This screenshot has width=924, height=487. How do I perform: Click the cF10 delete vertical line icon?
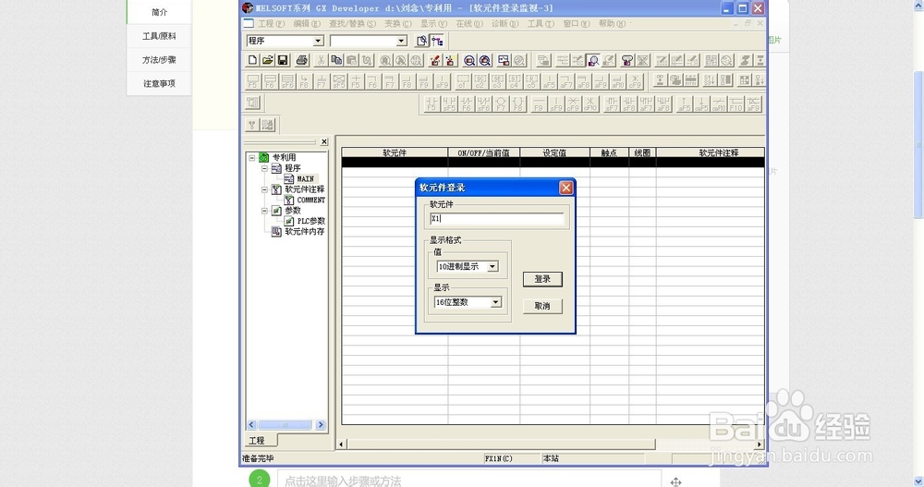(x=590, y=103)
